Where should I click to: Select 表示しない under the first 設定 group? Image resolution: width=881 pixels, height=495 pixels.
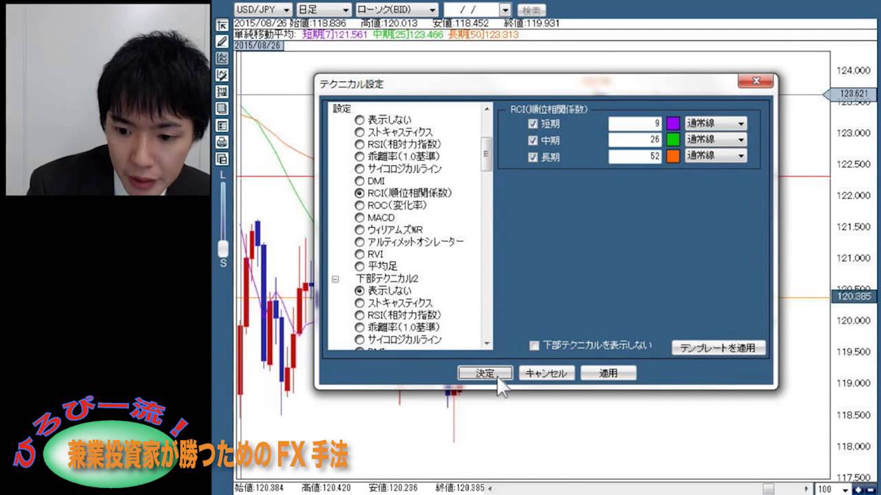click(x=359, y=120)
